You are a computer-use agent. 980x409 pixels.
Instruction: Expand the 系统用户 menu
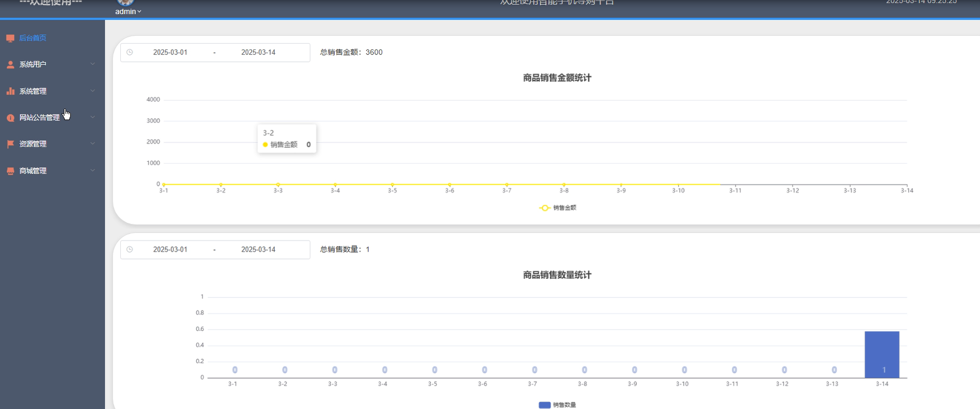[x=52, y=64]
